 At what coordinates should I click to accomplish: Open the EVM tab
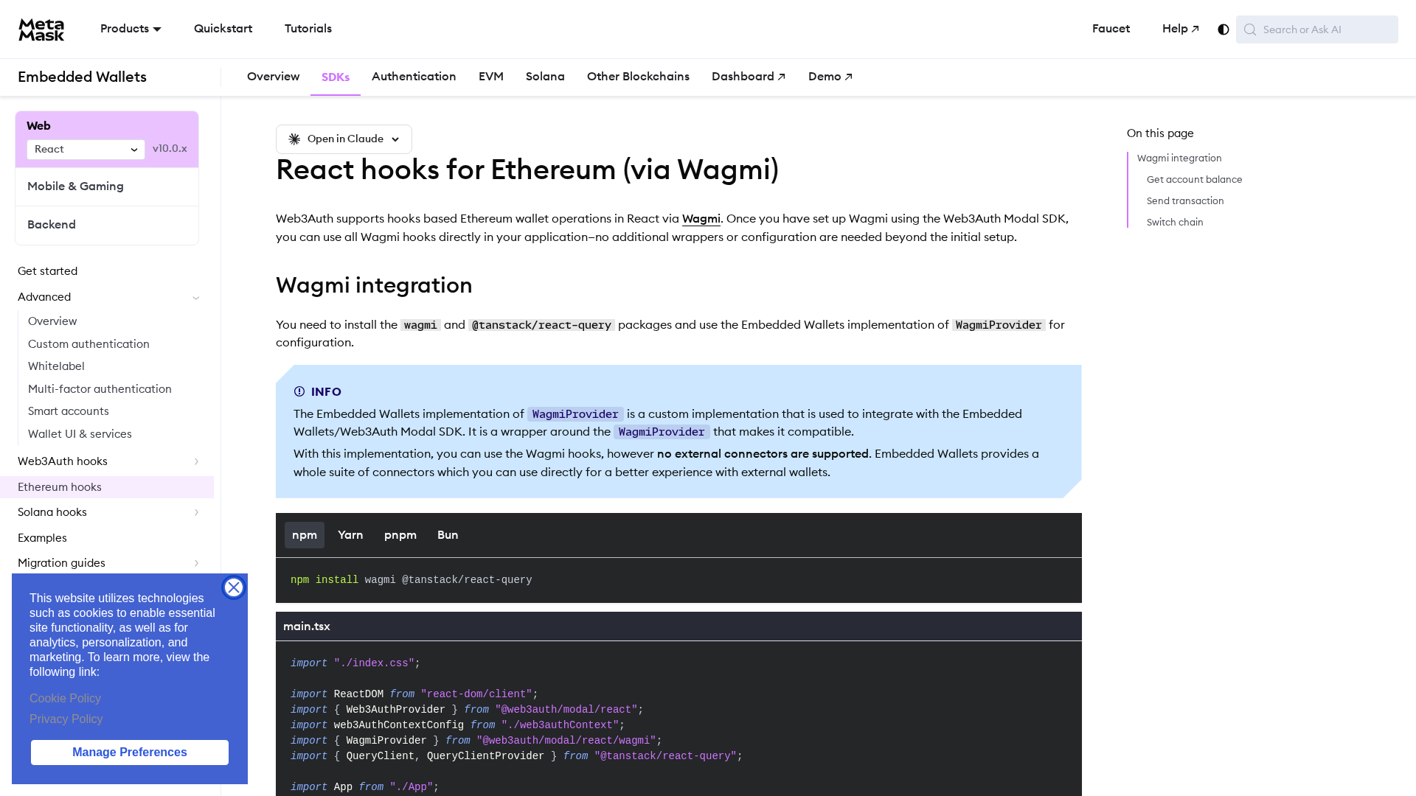click(x=491, y=77)
